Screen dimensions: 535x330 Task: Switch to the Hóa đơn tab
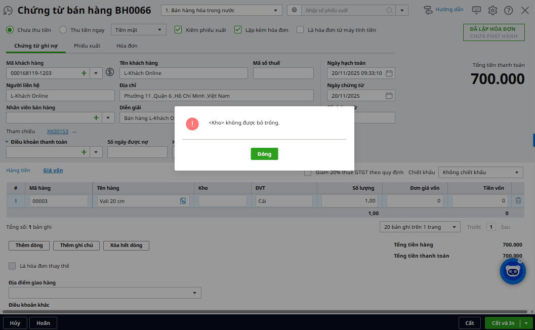point(127,46)
